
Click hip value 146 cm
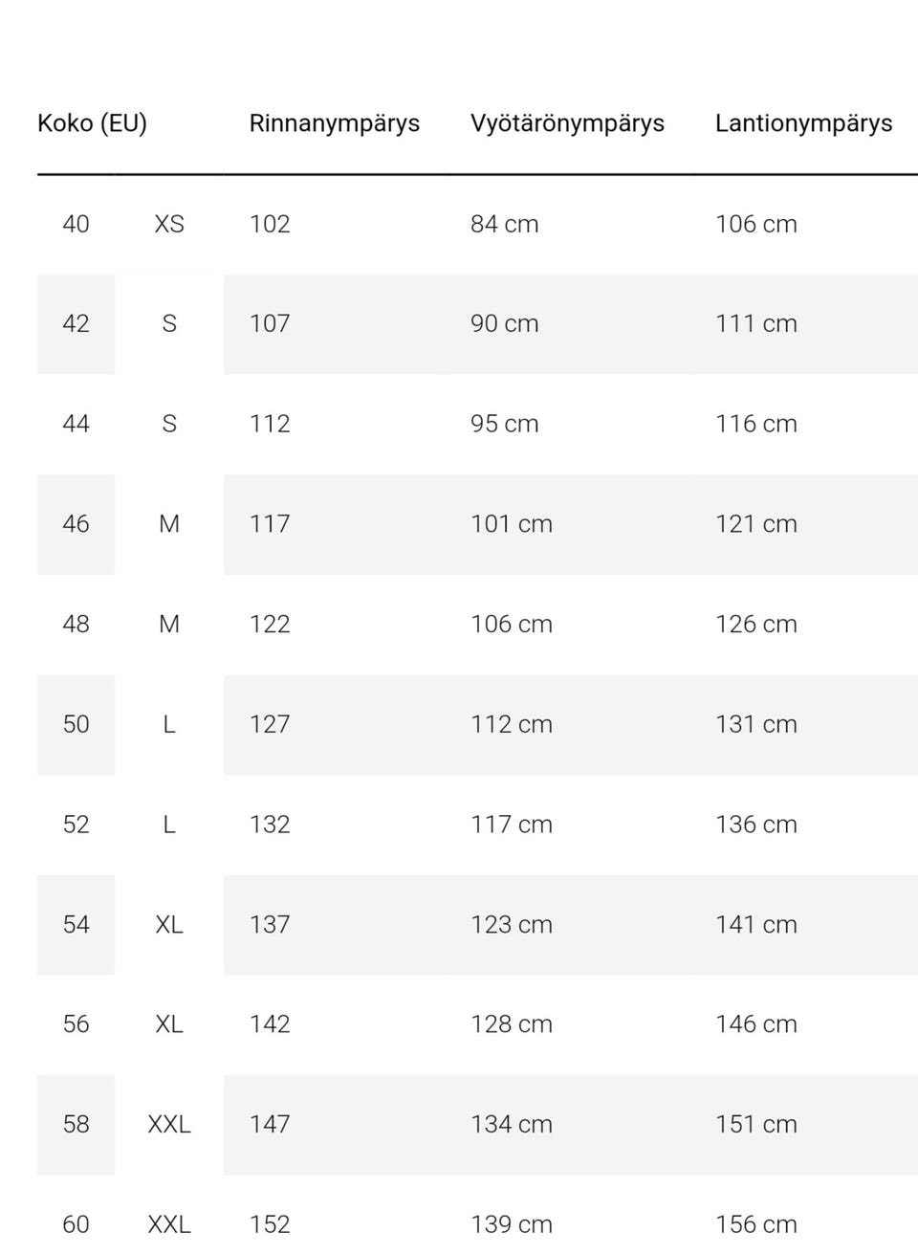[755, 1024]
